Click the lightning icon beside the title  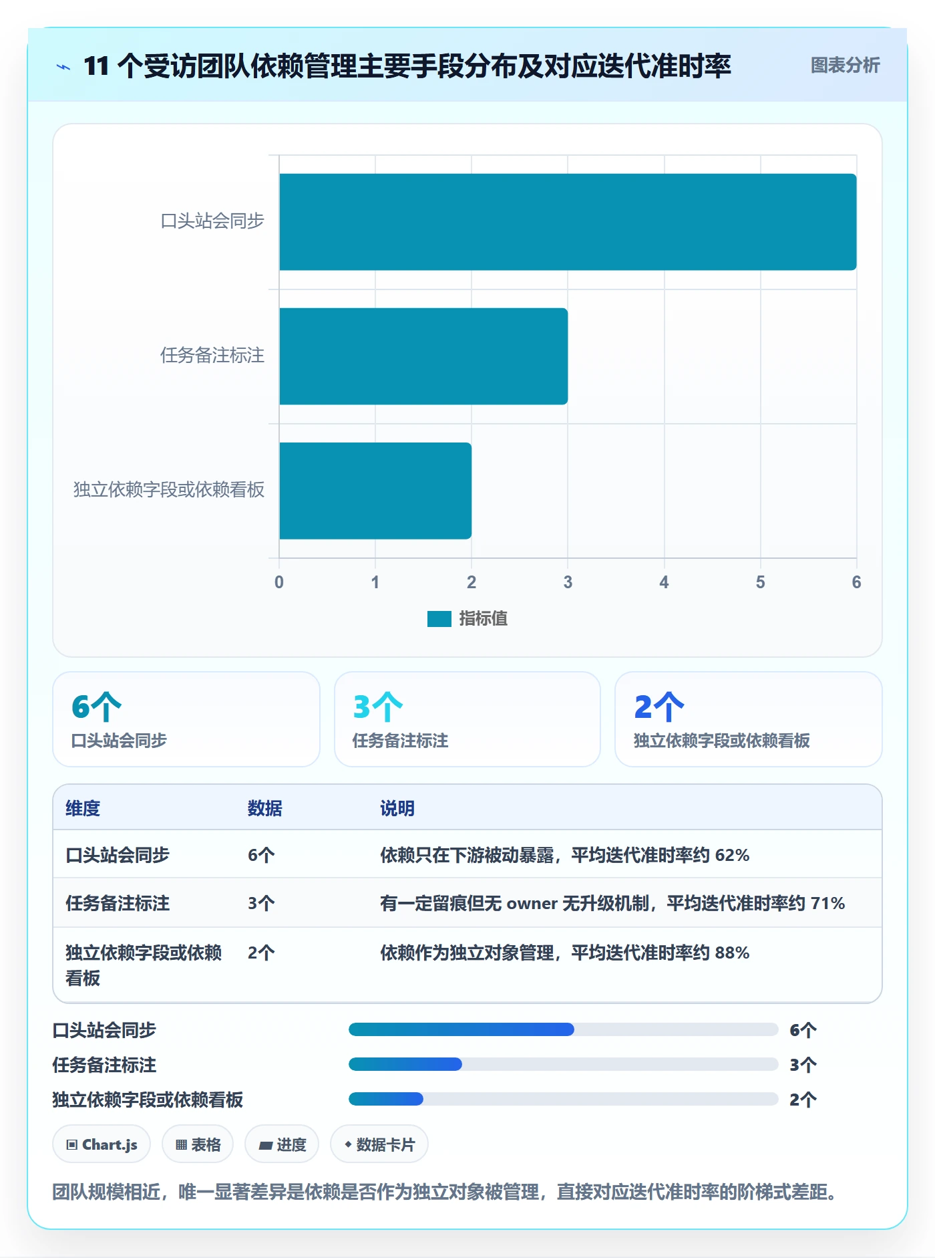[63, 66]
